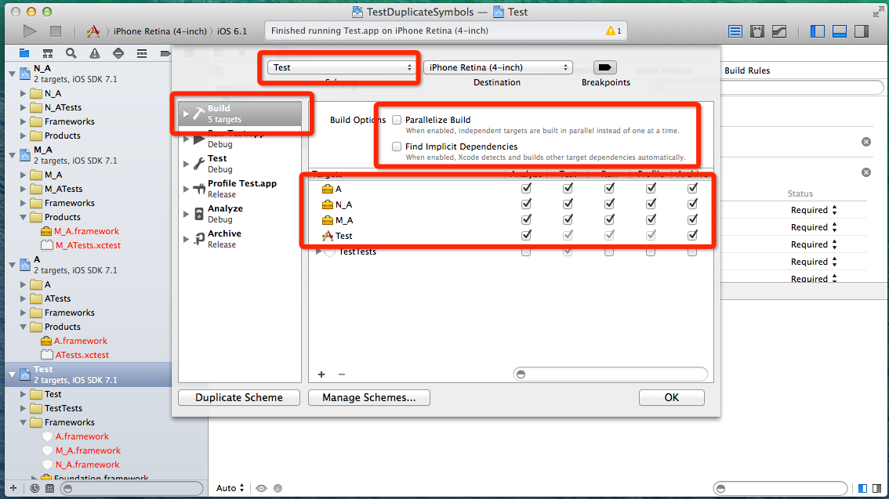Remove the first build phase with X icon
This screenshot has width=889, height=499.
point(866,142)
